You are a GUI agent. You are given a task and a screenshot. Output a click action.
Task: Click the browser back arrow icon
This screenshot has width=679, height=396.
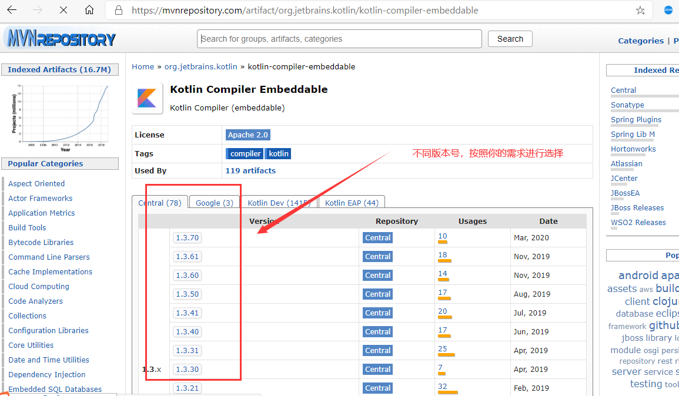click(x=12, y=10)
